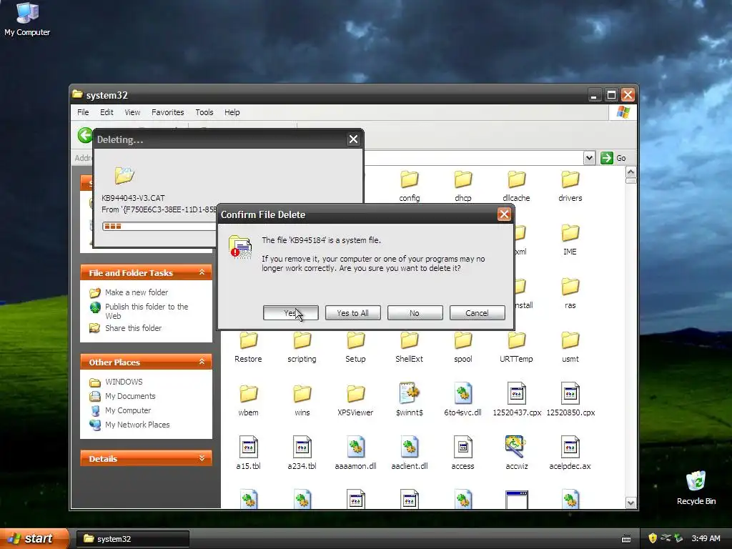This screenshot has height=549, width=732.
Task: Select the accwiz application icon
Action: 516,452
